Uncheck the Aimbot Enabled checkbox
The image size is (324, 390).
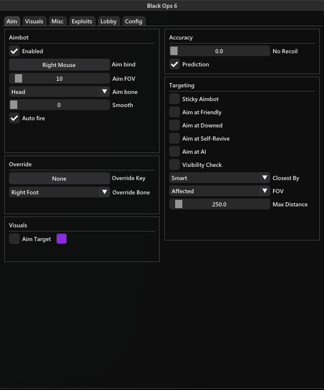pos(14,51)
